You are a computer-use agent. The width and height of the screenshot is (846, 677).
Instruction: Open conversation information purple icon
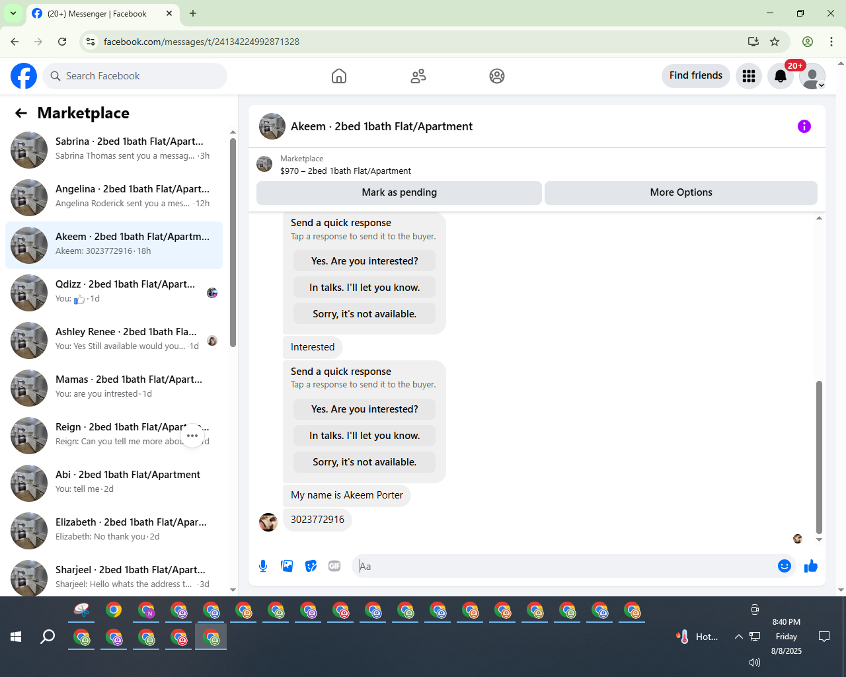804,126
